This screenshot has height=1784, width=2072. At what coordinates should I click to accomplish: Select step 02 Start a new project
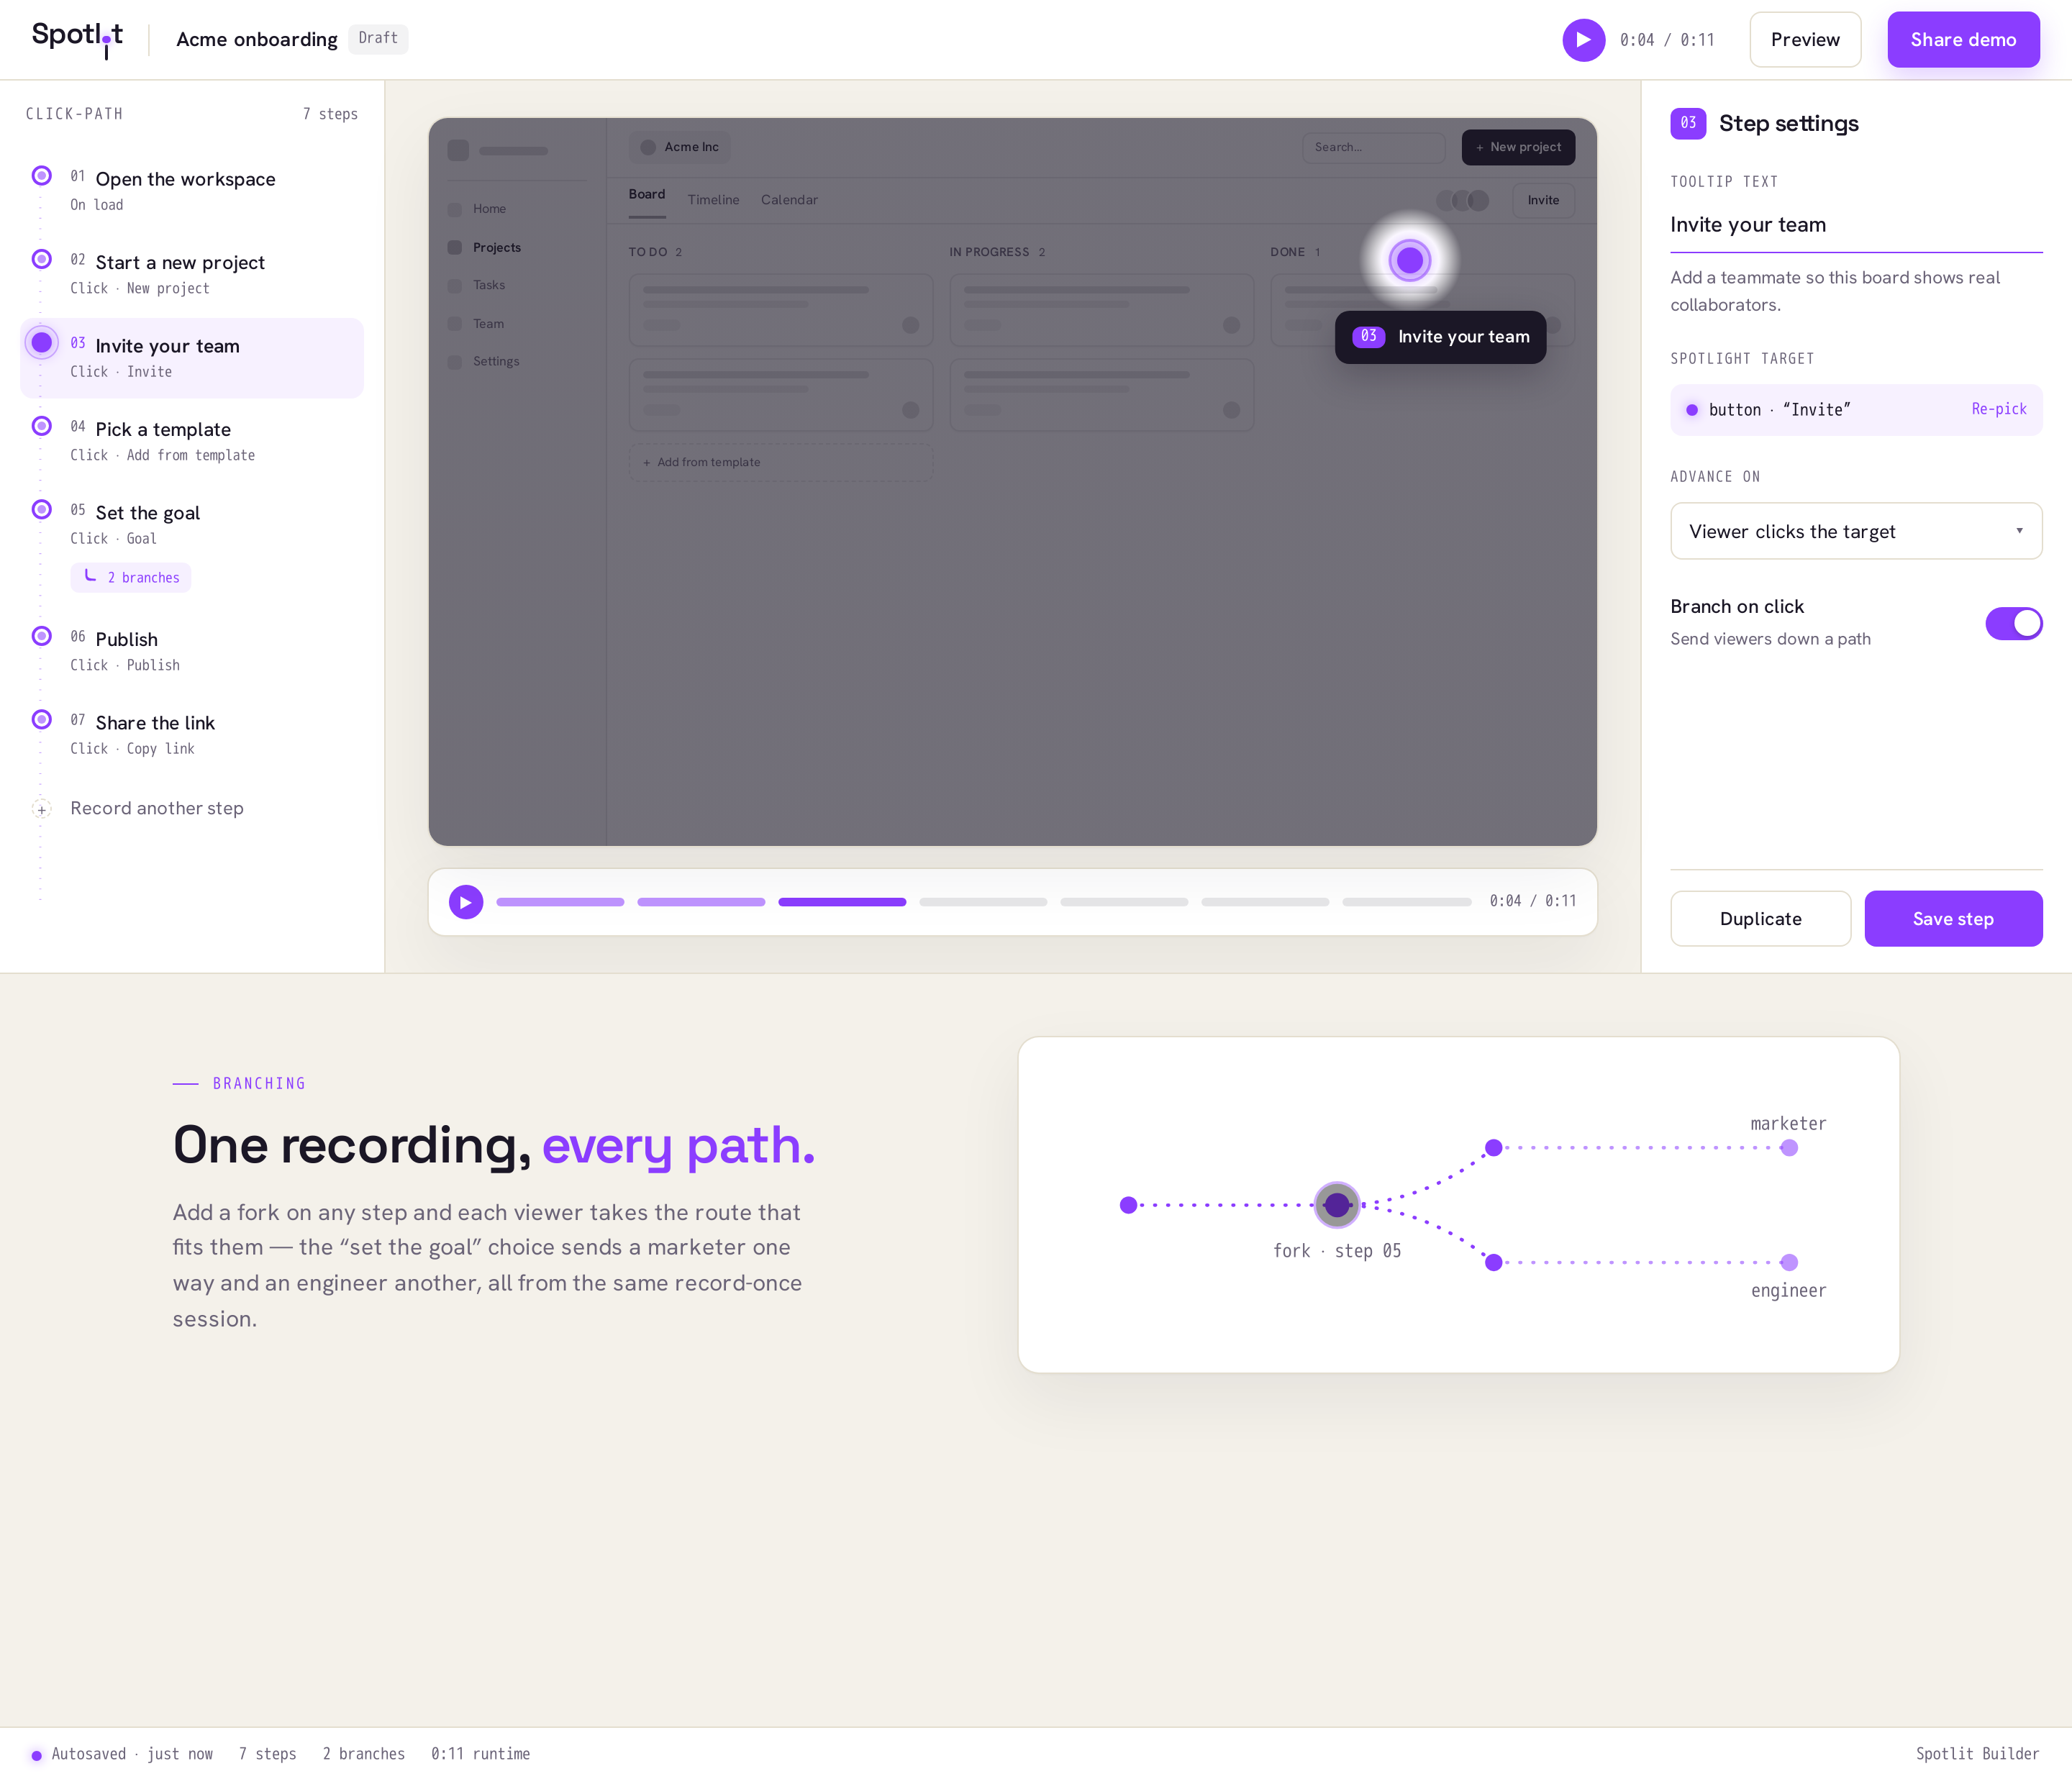pos(192,274)
